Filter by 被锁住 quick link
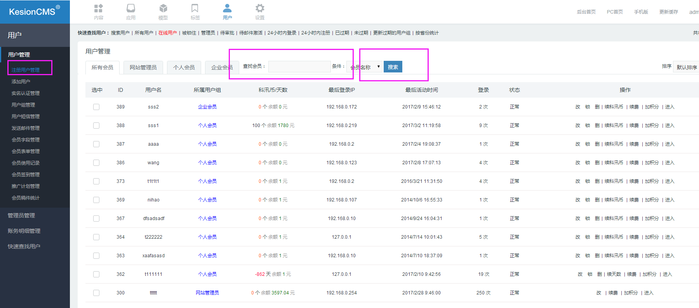This screenshot has width=699, height=308. tap(189, 33)
